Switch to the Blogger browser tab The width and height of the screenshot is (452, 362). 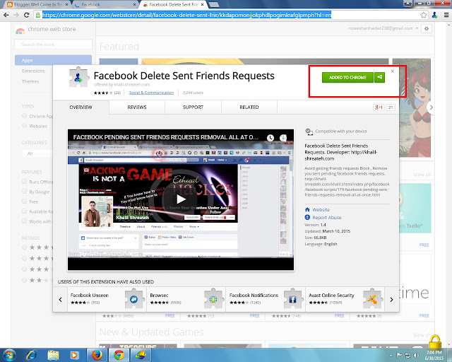coord(37,5)
